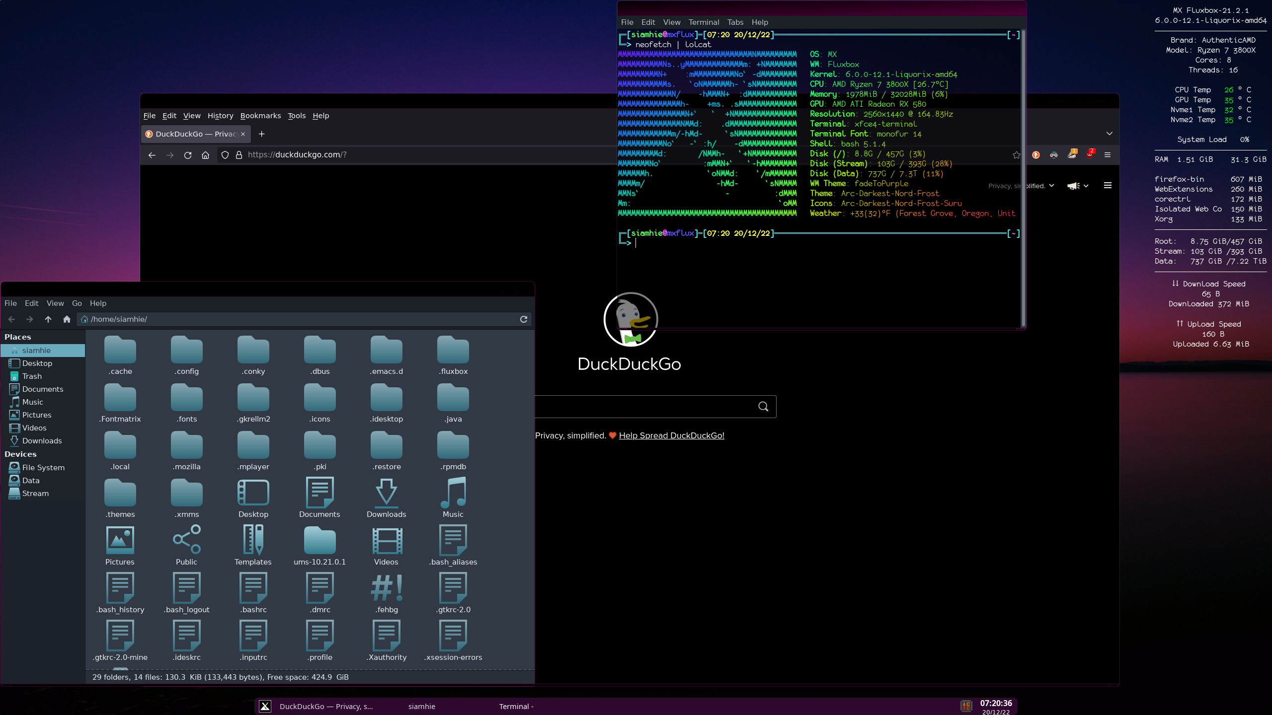Image resolution: width=1272 pixels, height=715 pixels.
Task: Expand Firefox list all tabs chevron
Action: coord(1110,134)
